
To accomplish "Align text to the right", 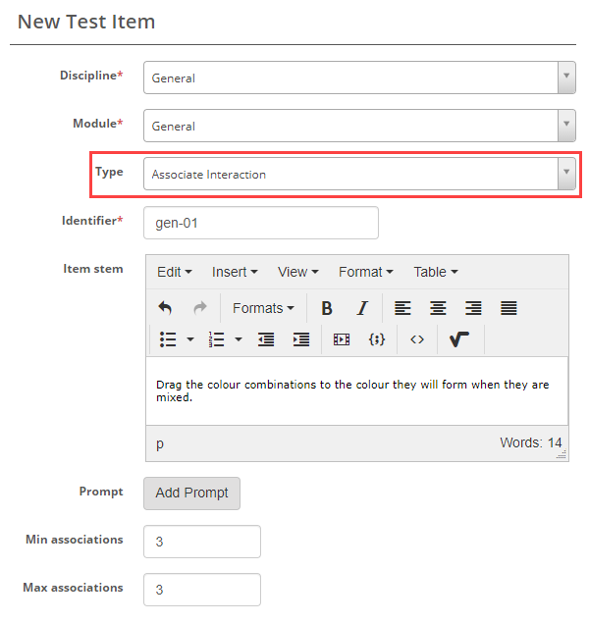I will pos(473,308).
